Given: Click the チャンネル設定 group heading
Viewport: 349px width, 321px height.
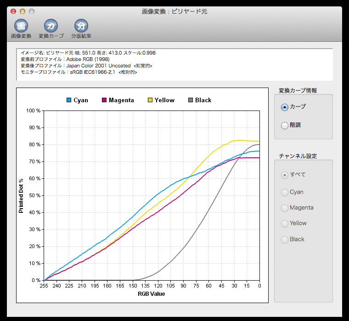Looking at the screenshot, I should pyautogui.click(x=298, y=156).
